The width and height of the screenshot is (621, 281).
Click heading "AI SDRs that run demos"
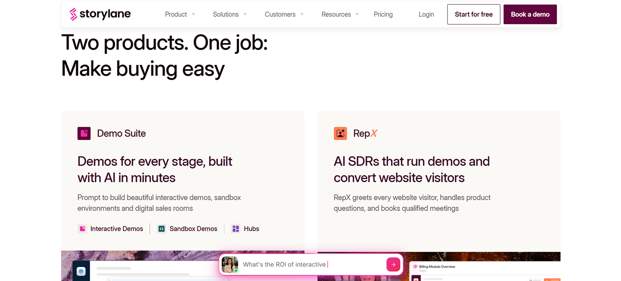(x=411, y=169)
